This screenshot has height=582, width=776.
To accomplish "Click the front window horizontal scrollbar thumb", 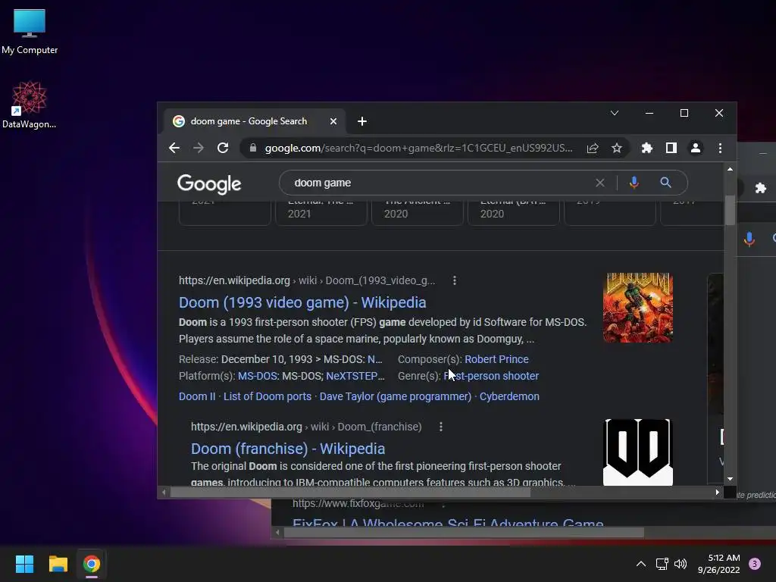I will pos(350,493).
